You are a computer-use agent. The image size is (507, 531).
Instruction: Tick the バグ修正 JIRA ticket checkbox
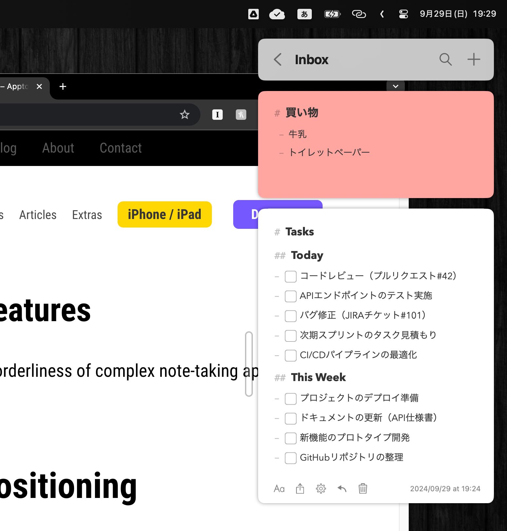click(x=291, y=316)
